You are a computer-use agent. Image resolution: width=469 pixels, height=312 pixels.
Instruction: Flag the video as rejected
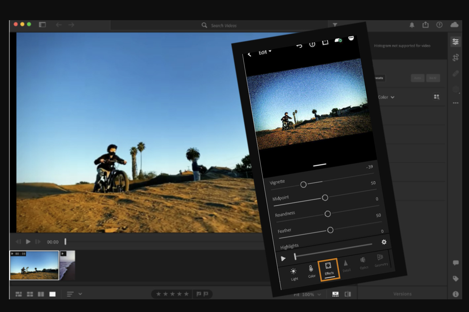tap(206, 294)
